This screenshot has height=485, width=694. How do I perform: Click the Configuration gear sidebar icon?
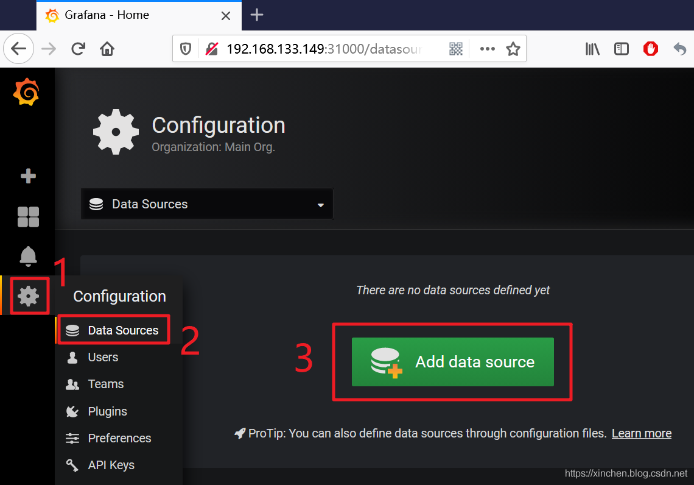29,296
